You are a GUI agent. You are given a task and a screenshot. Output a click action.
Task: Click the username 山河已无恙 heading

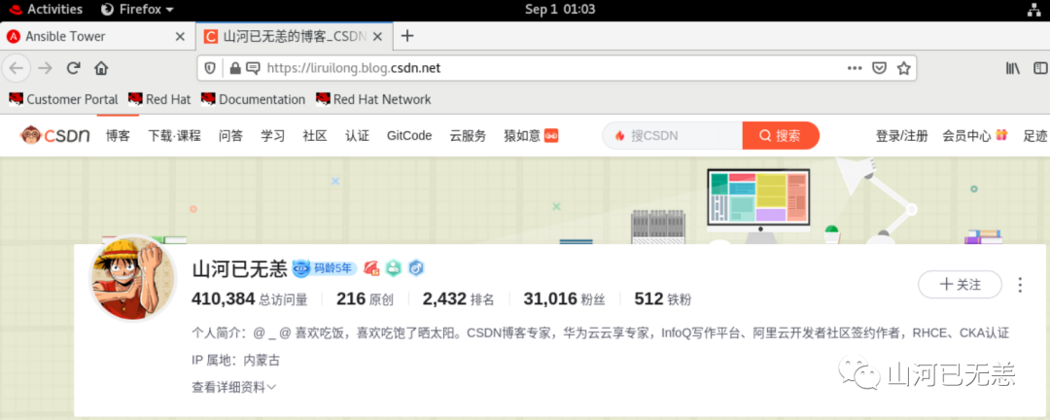pyautogui.click(x=240, y=268)
